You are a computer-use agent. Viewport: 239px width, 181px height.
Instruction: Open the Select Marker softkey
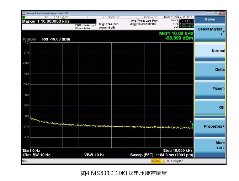point(210,31)
